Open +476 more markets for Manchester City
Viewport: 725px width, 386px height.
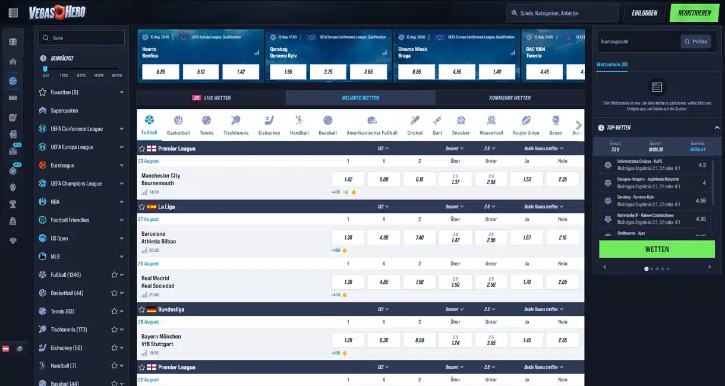336,192
